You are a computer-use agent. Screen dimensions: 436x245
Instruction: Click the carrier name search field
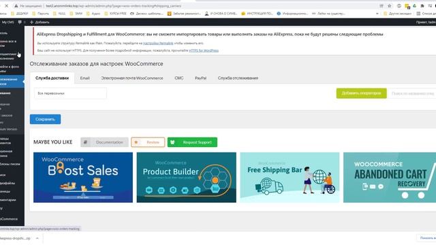(412, 94)
